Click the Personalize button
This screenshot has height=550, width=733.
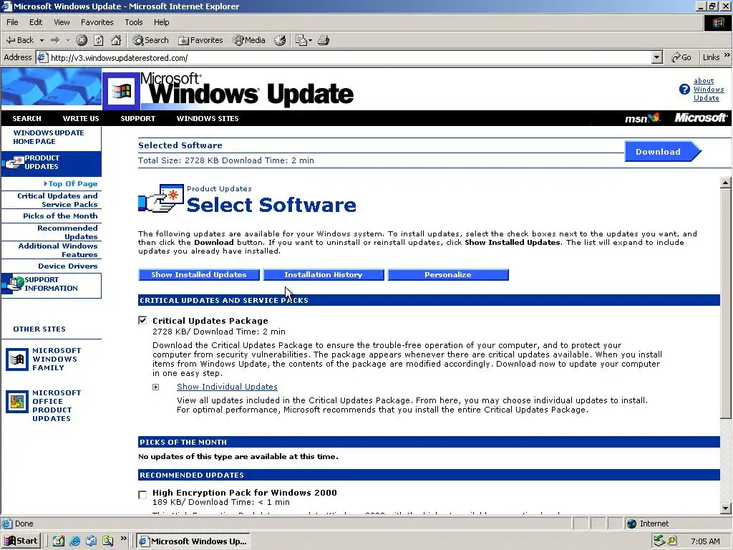tap(448, 274)
